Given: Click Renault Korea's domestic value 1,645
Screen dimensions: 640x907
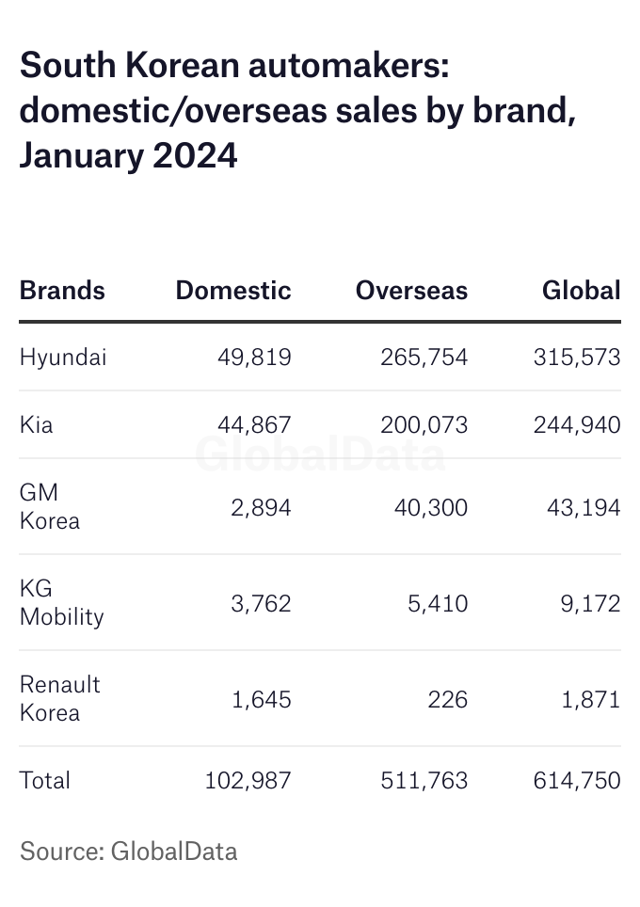Looking at the screenshot, I should [x=261, y=700].
